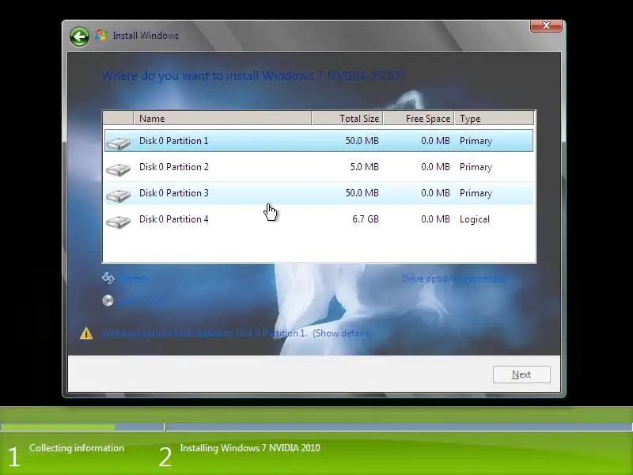Sort by Free Space column header

click(419, 118)
